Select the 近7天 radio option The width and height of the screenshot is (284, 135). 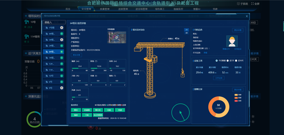point(228,61)
